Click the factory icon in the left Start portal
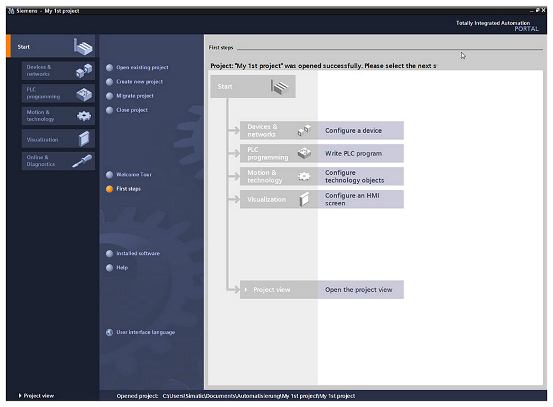553x407 pixels. [84, 46]
